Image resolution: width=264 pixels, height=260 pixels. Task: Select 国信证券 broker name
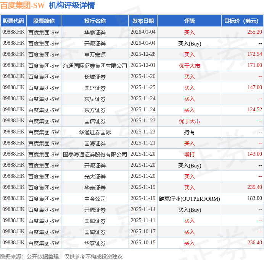coord(95,121)
